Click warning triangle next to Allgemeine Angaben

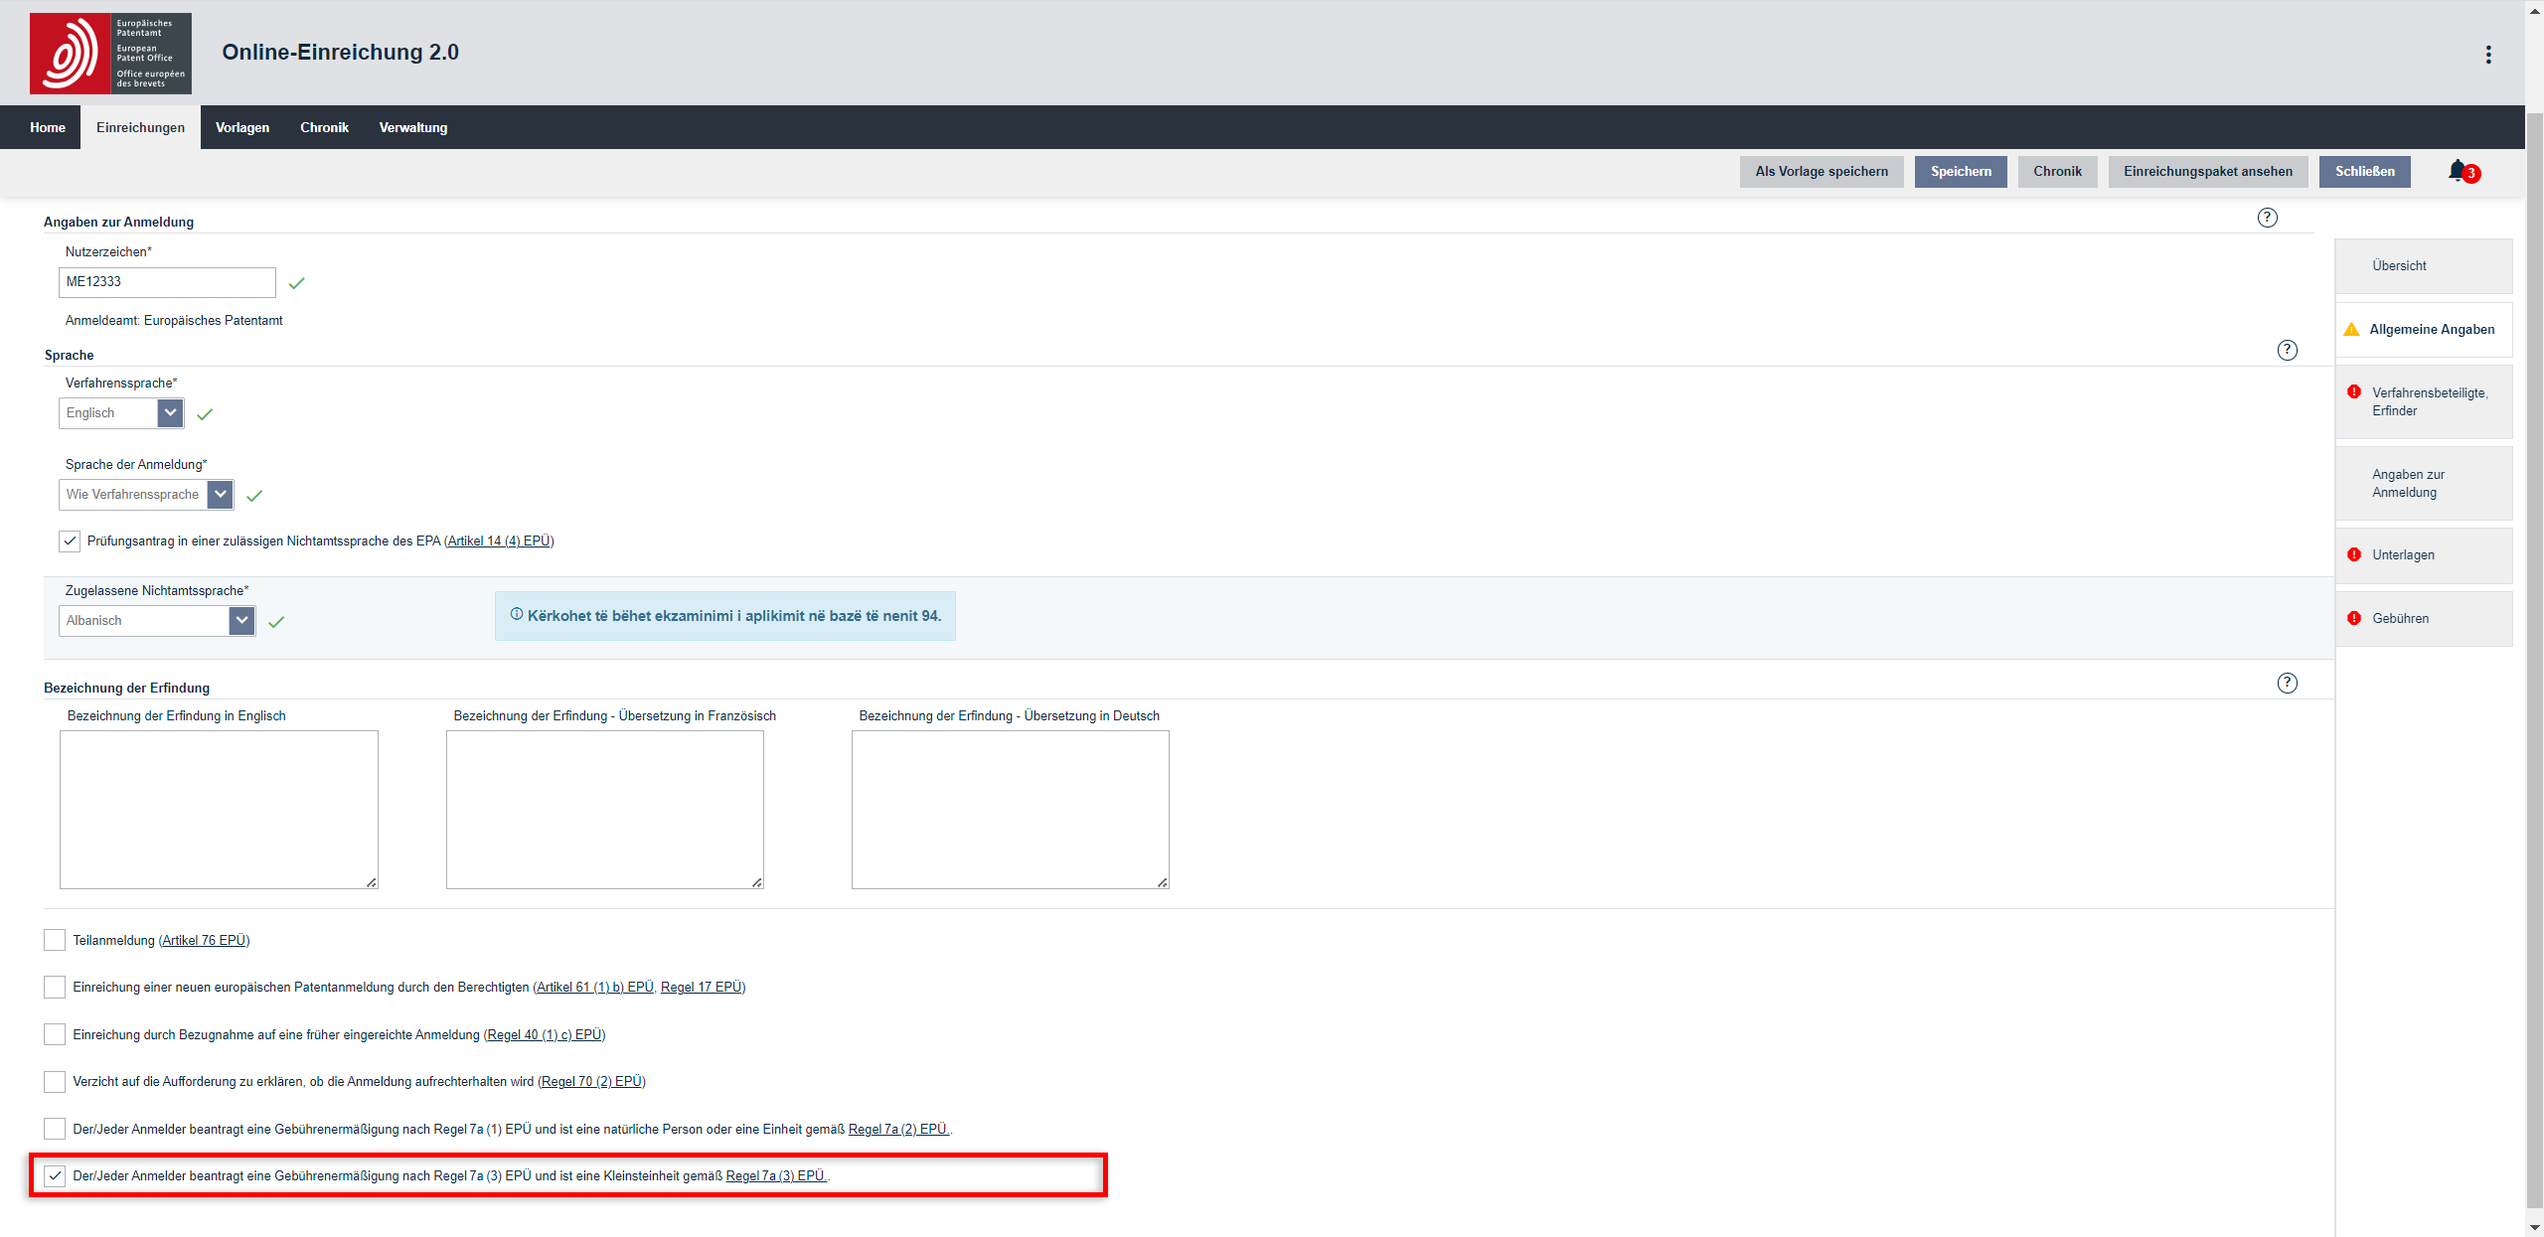point(2351,329)
